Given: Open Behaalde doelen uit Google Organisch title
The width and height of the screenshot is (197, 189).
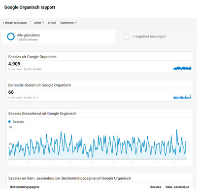Looking at the screenshot, I should [39, 85].
